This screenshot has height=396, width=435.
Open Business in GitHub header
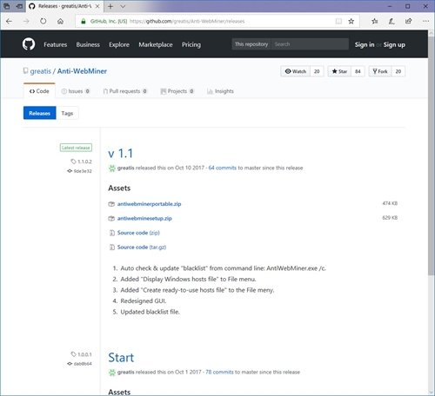coord(88,44)
